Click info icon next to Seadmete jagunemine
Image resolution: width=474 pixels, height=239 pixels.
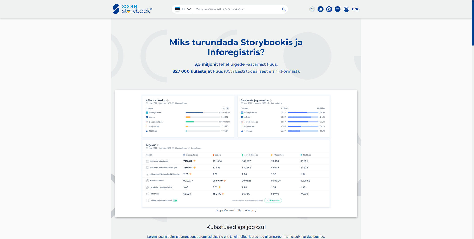click(271, 100)
